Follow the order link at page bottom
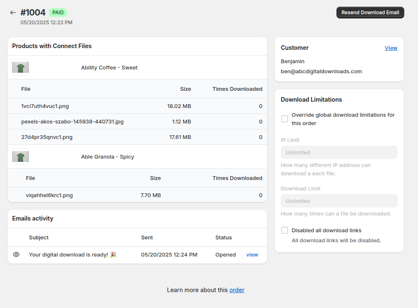The image size is (418, 308). point(237,290)
